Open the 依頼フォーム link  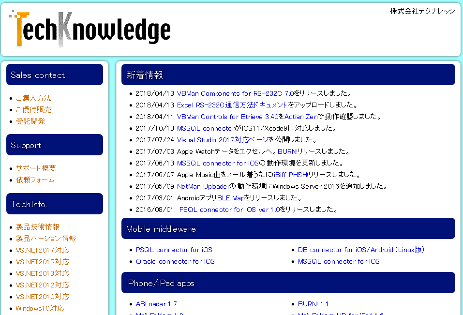pos(35,180)
